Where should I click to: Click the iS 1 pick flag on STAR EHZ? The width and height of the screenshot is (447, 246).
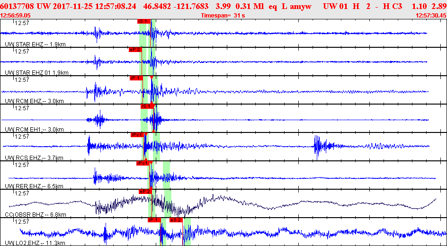pyautogui.click(x=143, y=21)
